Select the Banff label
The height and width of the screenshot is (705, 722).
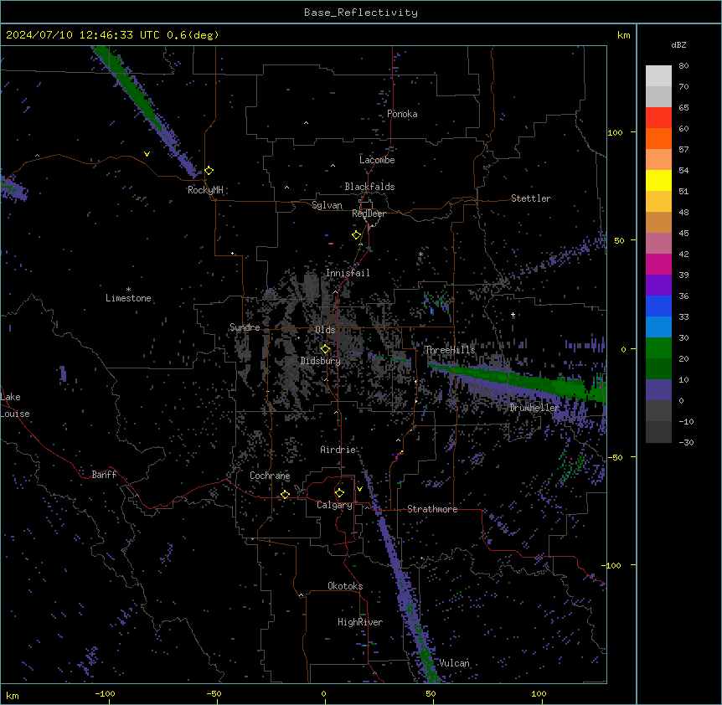coord(104,475)
